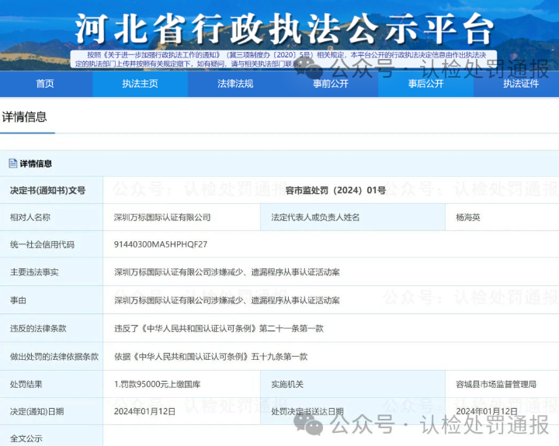The image size is (559, 446).
Task: Click the document icon beside 详情信息
Action: click(13, 163)
